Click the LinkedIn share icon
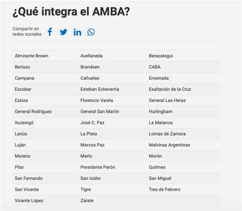The image size is (242, 211). coord(77,32)
